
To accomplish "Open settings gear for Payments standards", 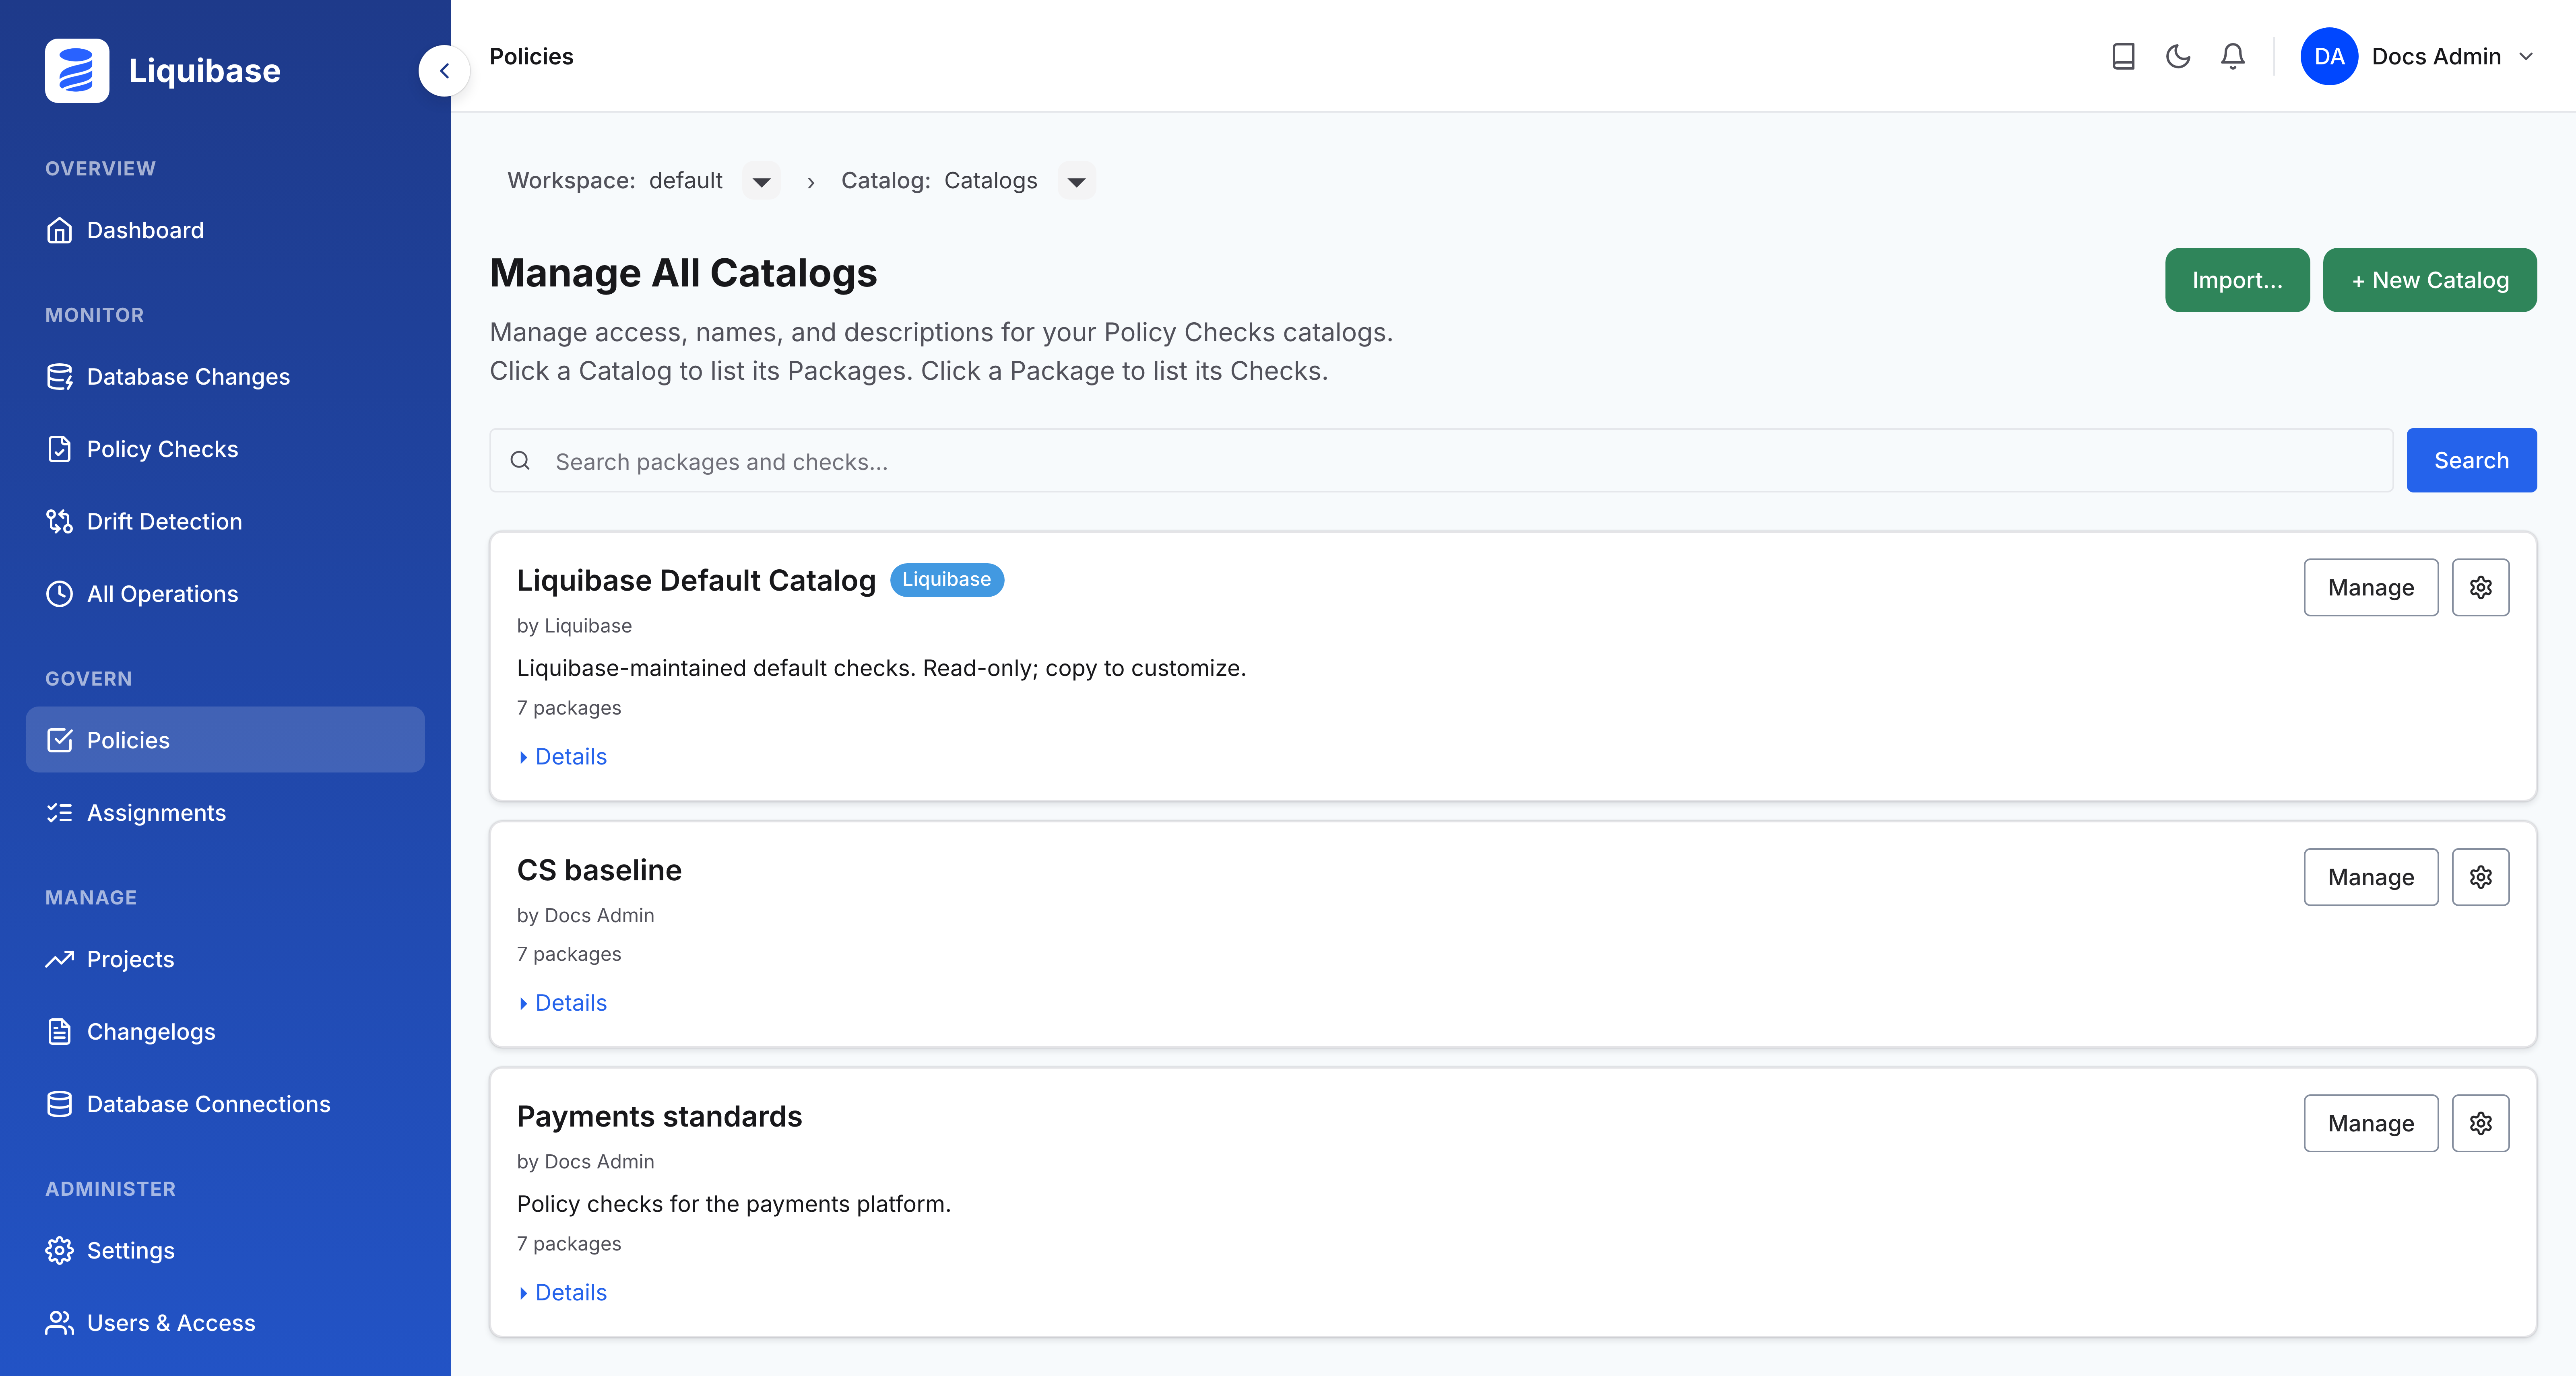I will (2480, 1123).
